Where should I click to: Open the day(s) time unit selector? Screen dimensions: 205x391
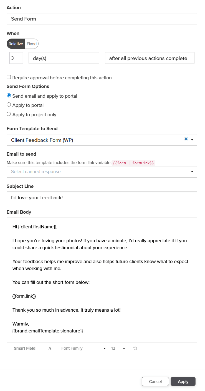(64, 58)
